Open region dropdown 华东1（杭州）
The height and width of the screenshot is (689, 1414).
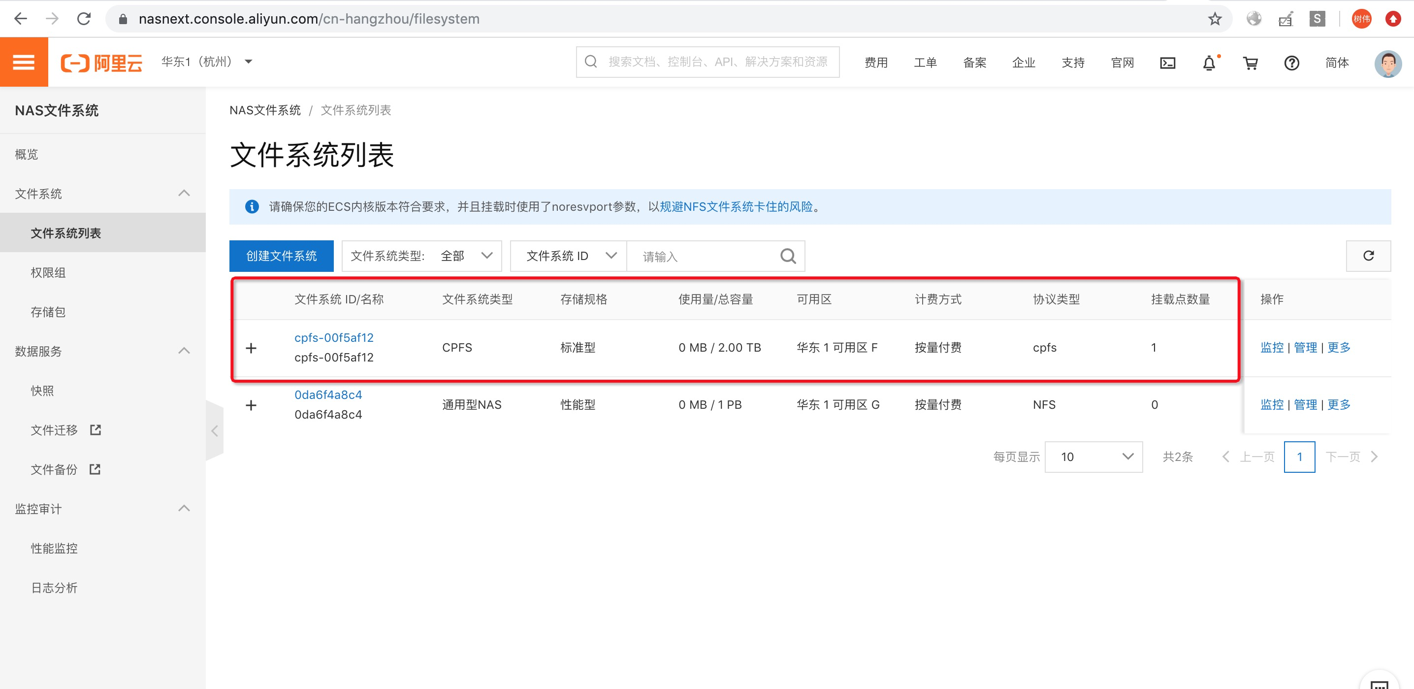(207, 62)
